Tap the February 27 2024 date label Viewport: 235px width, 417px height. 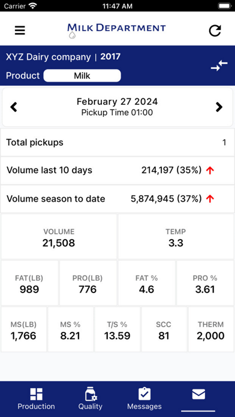click(x=117, y=102)
